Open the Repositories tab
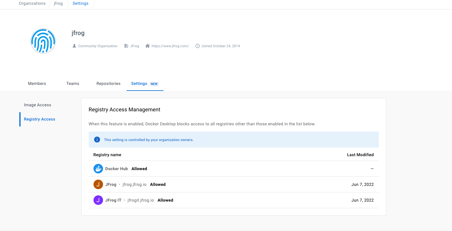 tap(108, 83)
